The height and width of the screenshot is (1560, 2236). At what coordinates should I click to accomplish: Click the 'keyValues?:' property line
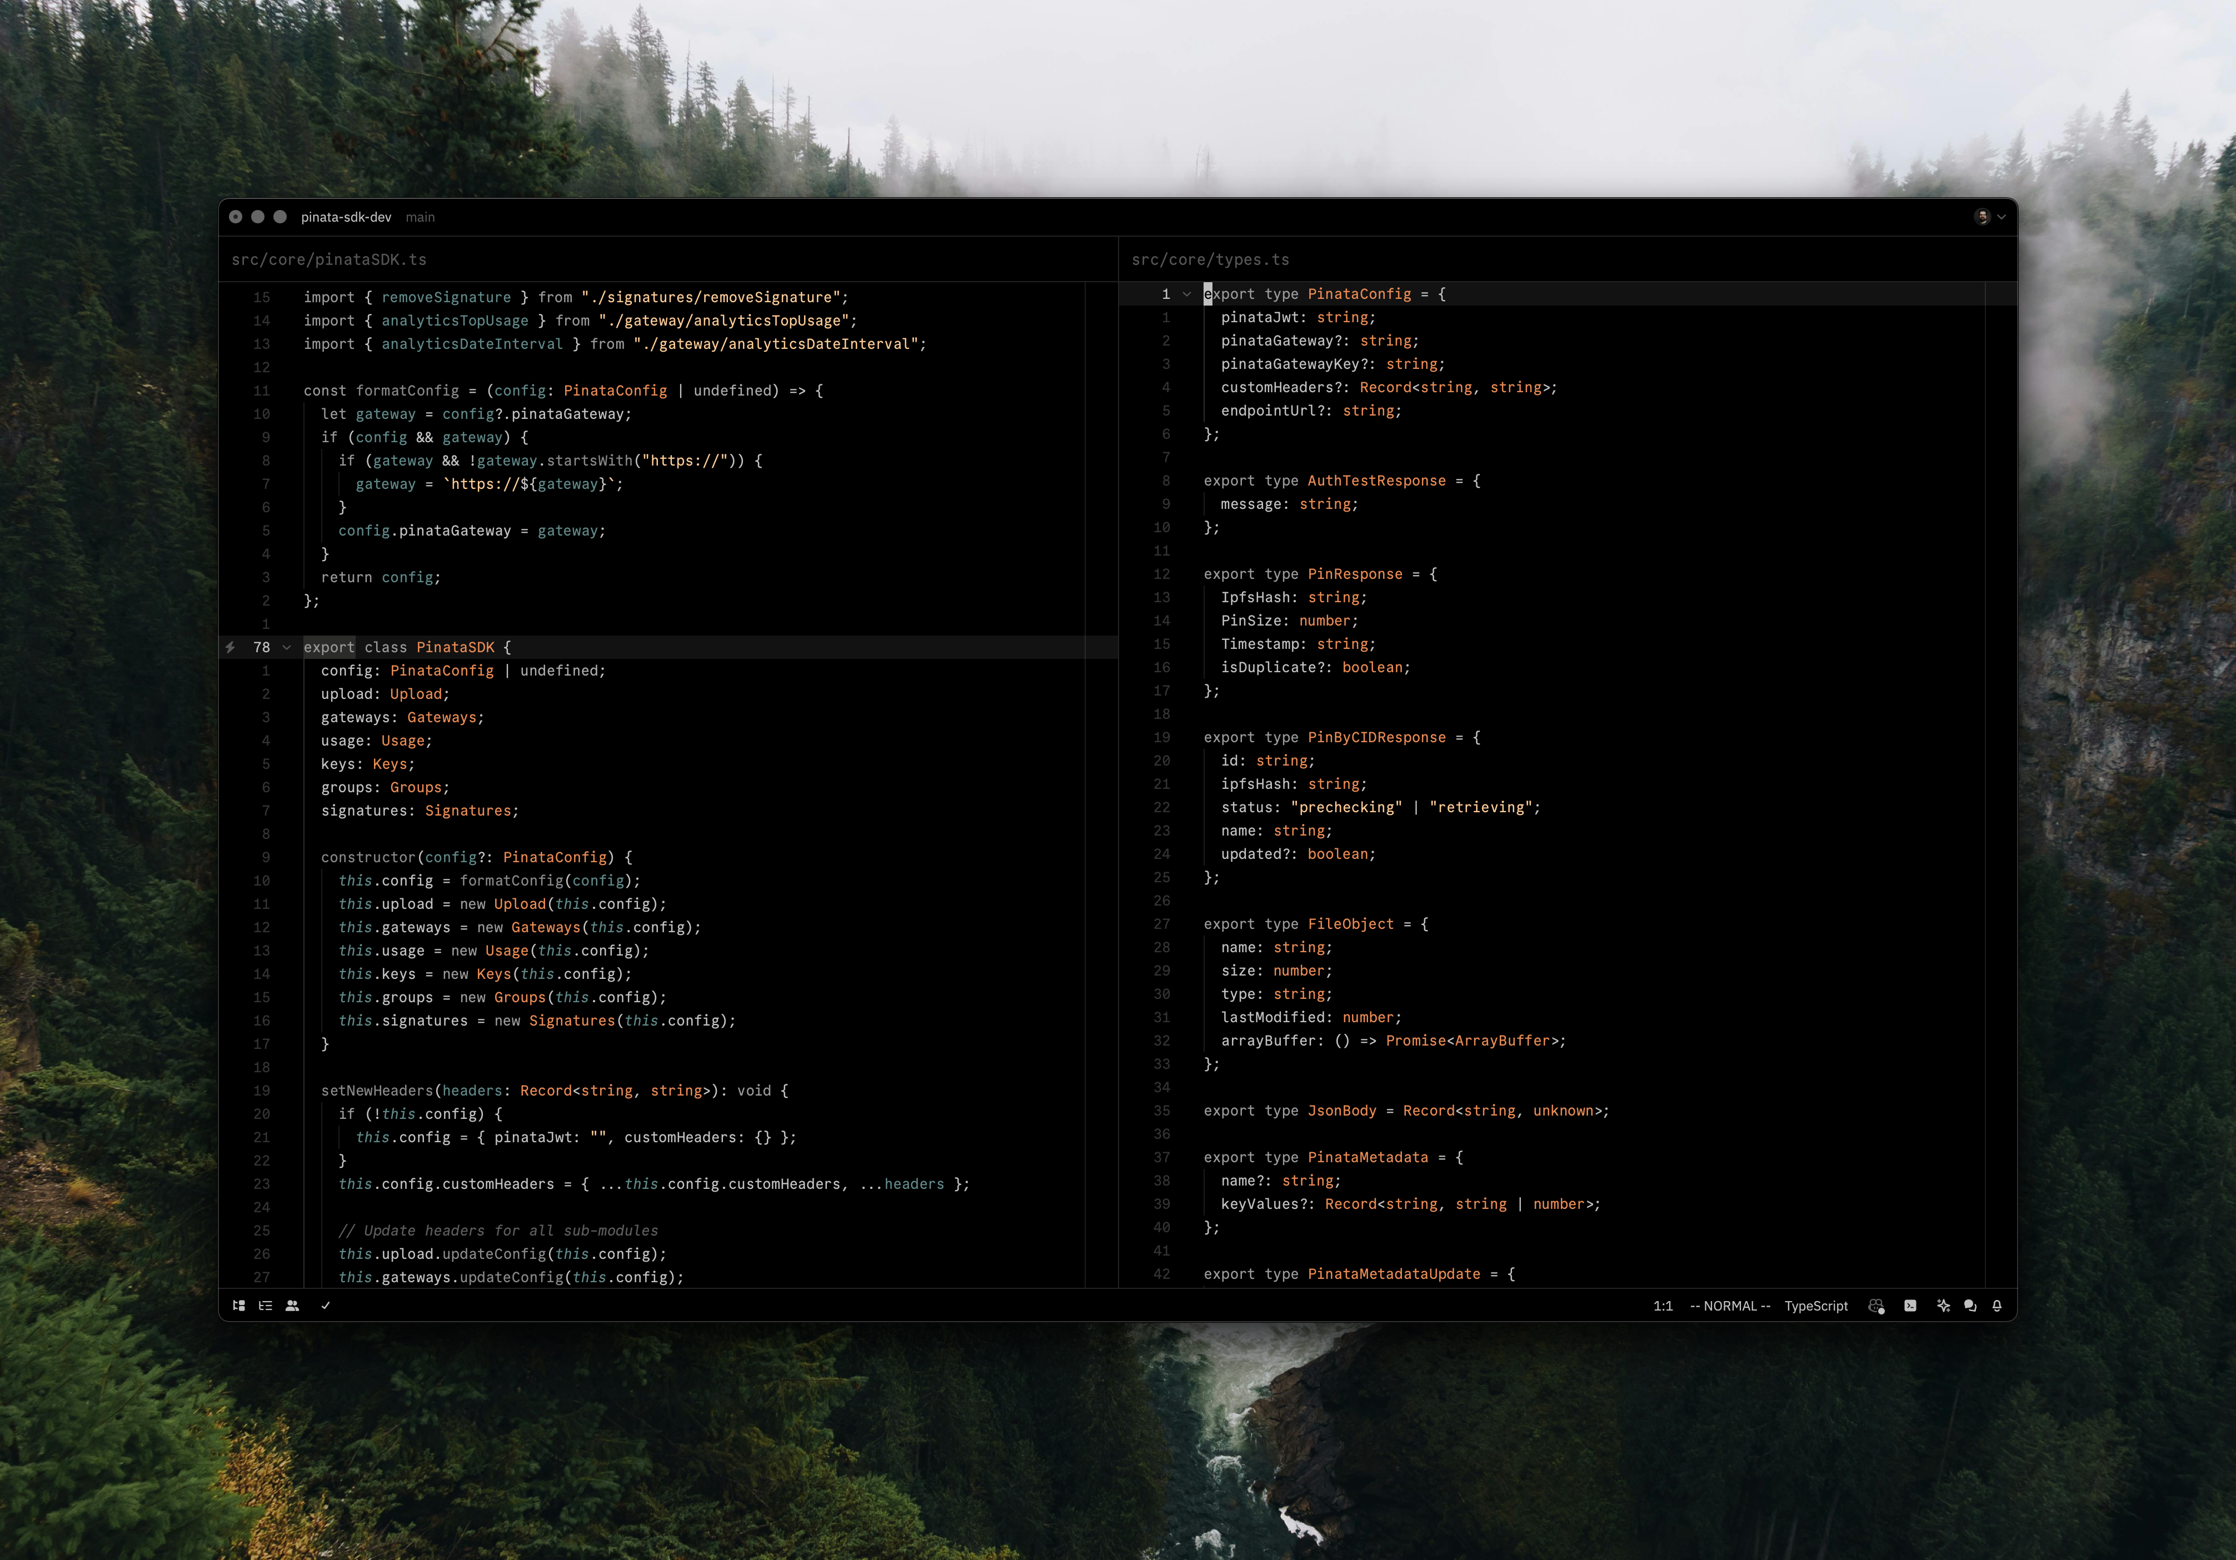[1410, 1204]
